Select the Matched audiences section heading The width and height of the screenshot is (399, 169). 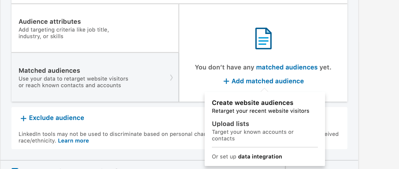(49, 71)
